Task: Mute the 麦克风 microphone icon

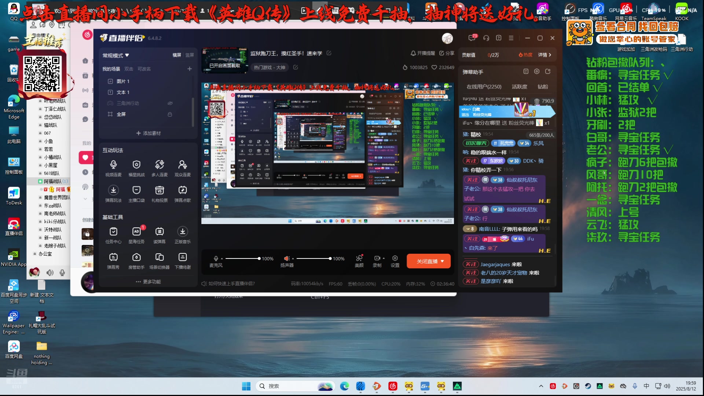Action: tap(216, 258)
